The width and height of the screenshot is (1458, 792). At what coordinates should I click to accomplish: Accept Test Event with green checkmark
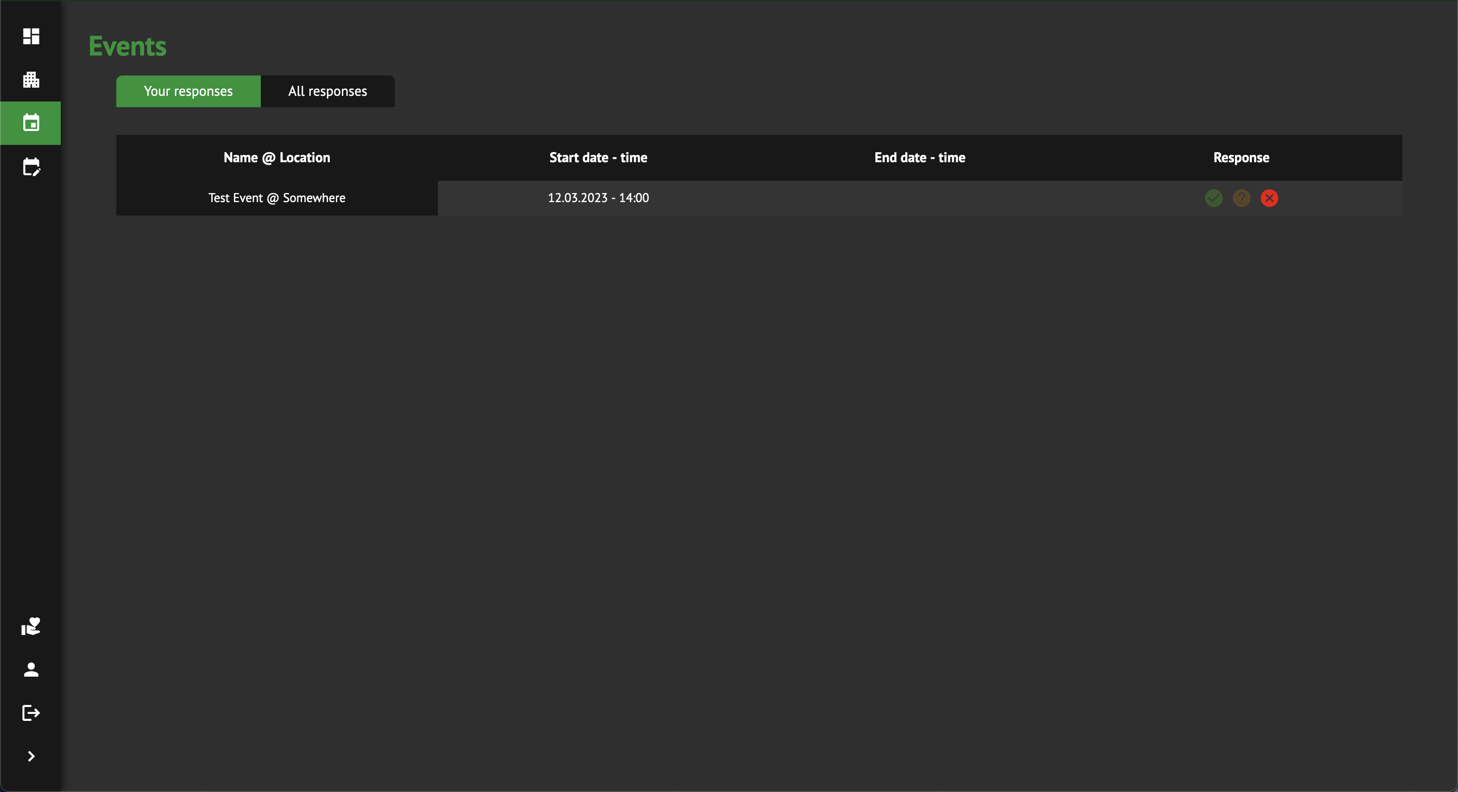[1214, 198]
